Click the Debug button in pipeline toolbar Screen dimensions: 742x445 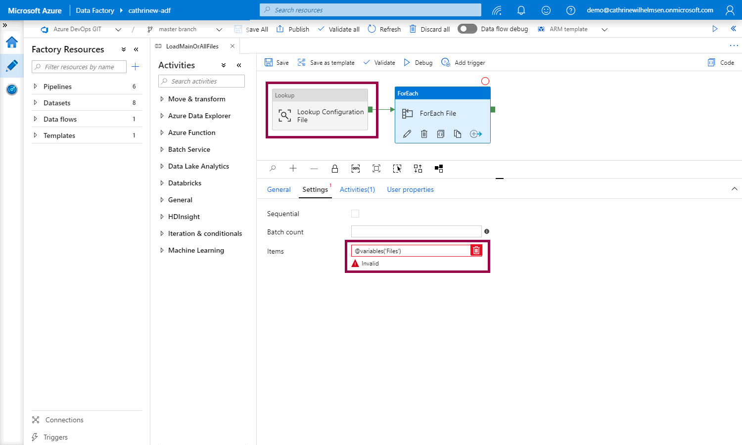(418, 63)
